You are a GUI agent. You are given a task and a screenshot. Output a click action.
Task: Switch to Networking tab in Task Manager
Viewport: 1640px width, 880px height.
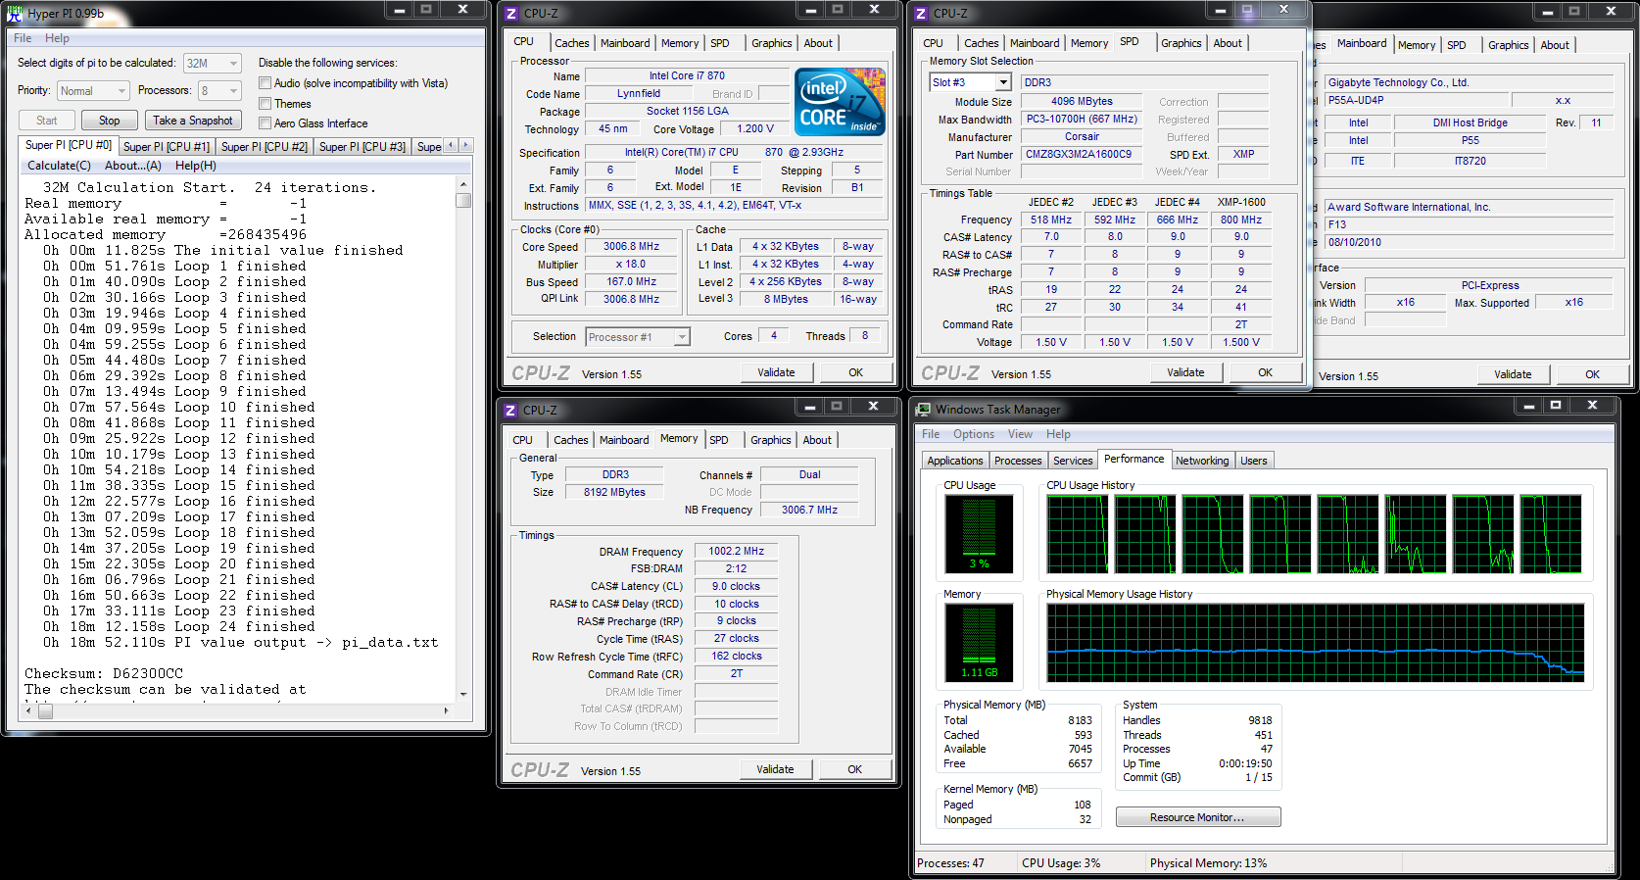click(1202, 461)
